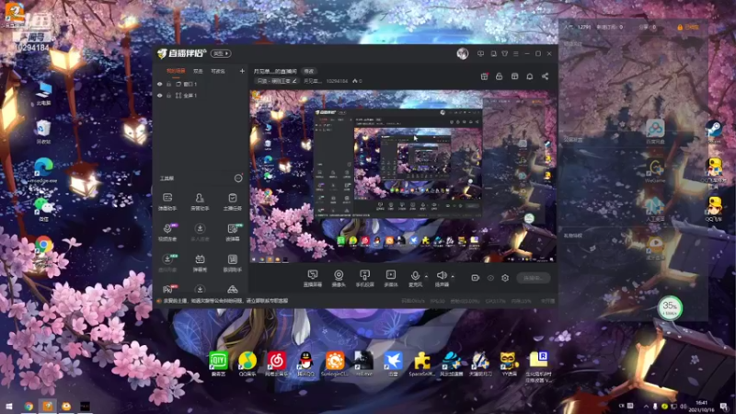Open toolbox more options circle button
Screen dimensions: 736x414
point(238,178)
